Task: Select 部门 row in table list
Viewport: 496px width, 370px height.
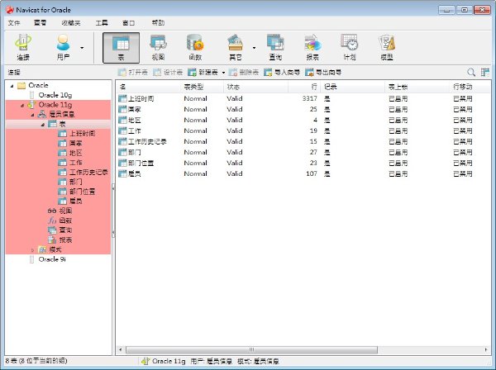Action: coord(303,152)
